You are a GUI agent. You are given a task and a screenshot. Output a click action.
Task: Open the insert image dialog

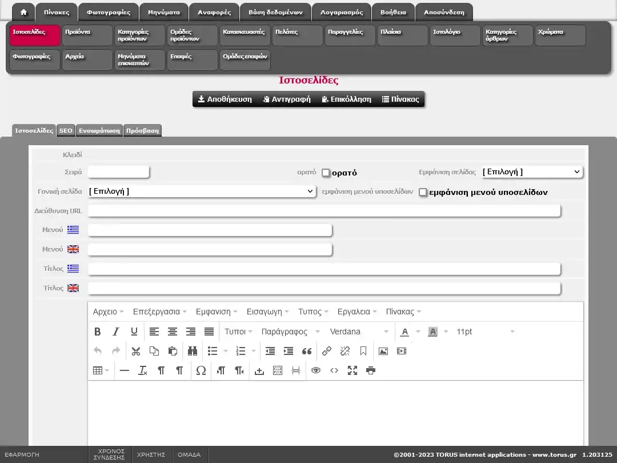[383, 351]
